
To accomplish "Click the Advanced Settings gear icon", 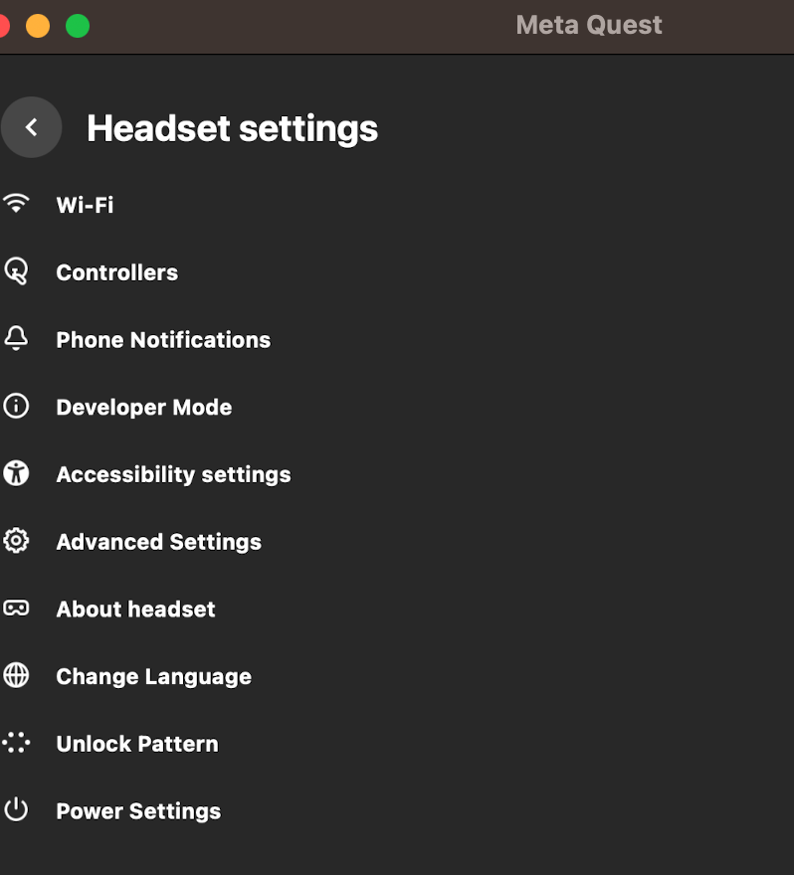I will tap(16, 541).
